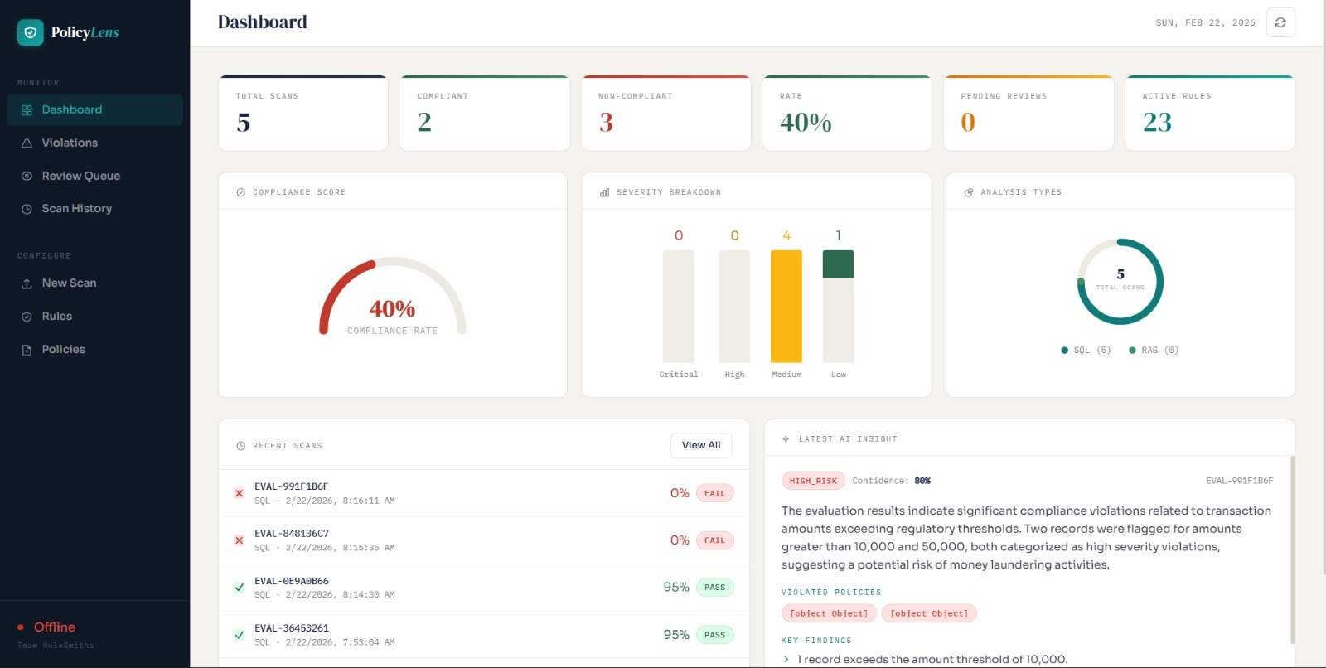Click the Dashboard grid icon in sidebar
This screenshot has height=668, width=1326.
coord(27,110)
